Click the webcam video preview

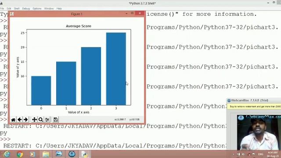pos(259,133)
